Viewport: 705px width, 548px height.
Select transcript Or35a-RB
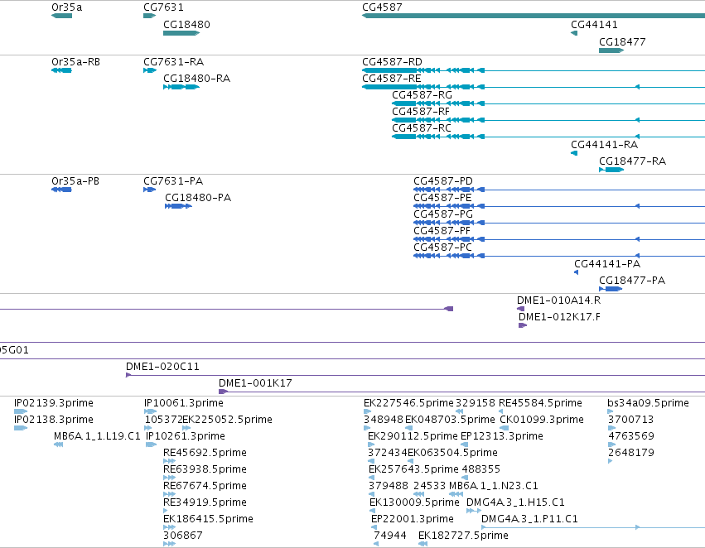pos(61,70)
